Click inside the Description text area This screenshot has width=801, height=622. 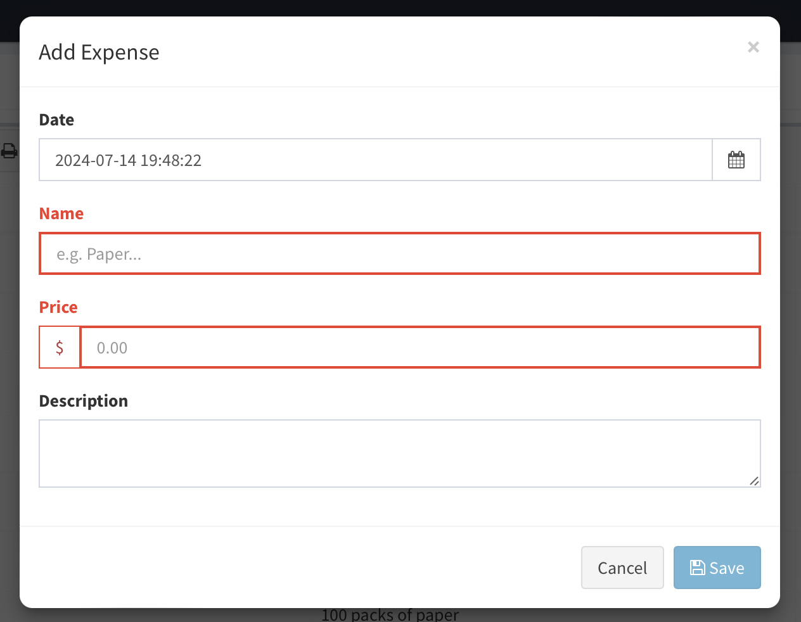pos(399,453)
